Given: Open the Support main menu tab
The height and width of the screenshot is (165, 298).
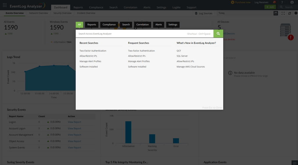Looking at the screenshot, I should tap(191, 7).
